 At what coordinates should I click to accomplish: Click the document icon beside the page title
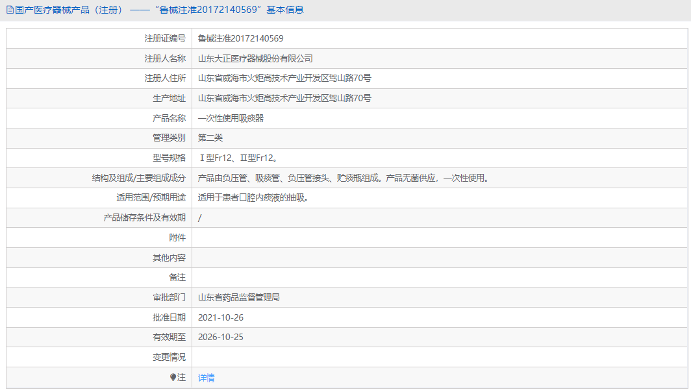coord(9,9)
